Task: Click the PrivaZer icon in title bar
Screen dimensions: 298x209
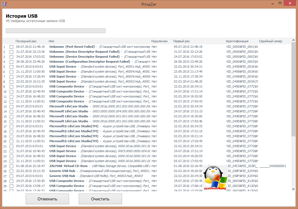Action: point(4,4)
